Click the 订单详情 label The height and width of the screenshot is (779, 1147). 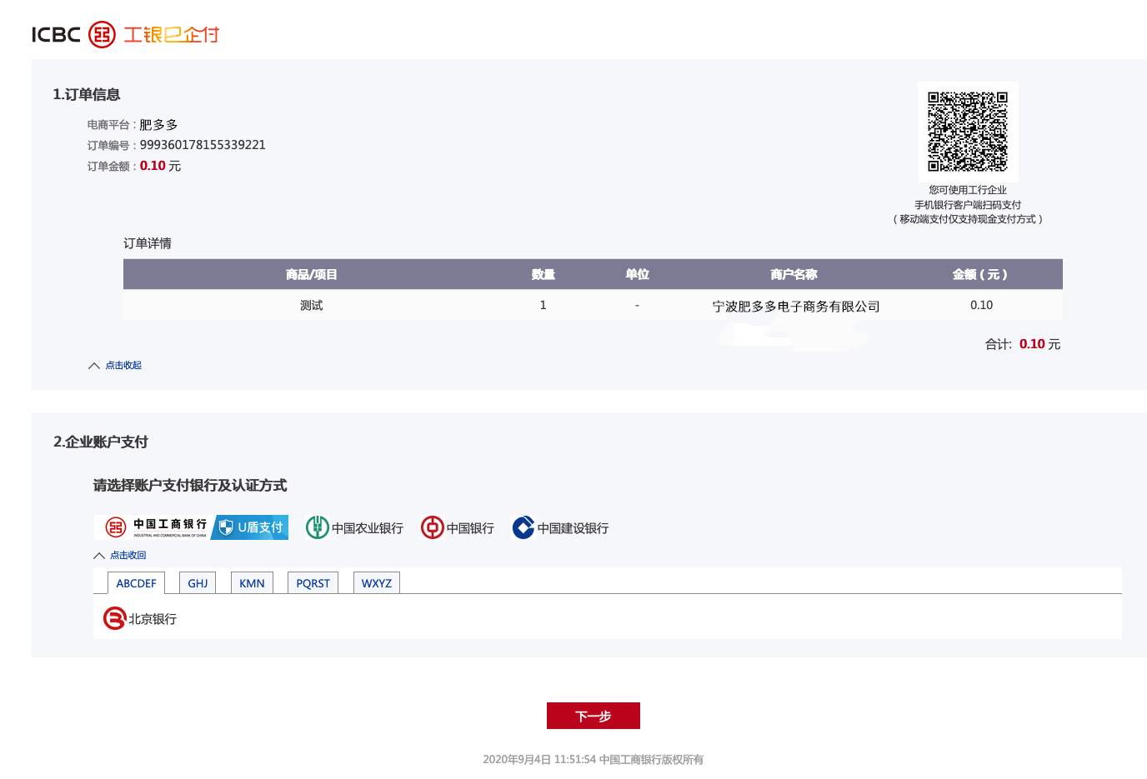(x=148, y=243)
